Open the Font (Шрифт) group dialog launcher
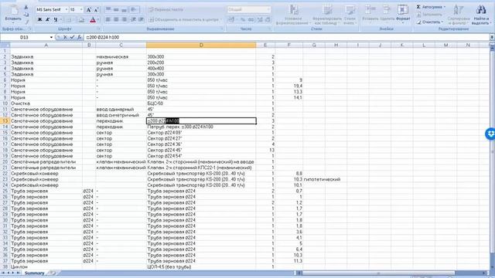 (98, 29)
